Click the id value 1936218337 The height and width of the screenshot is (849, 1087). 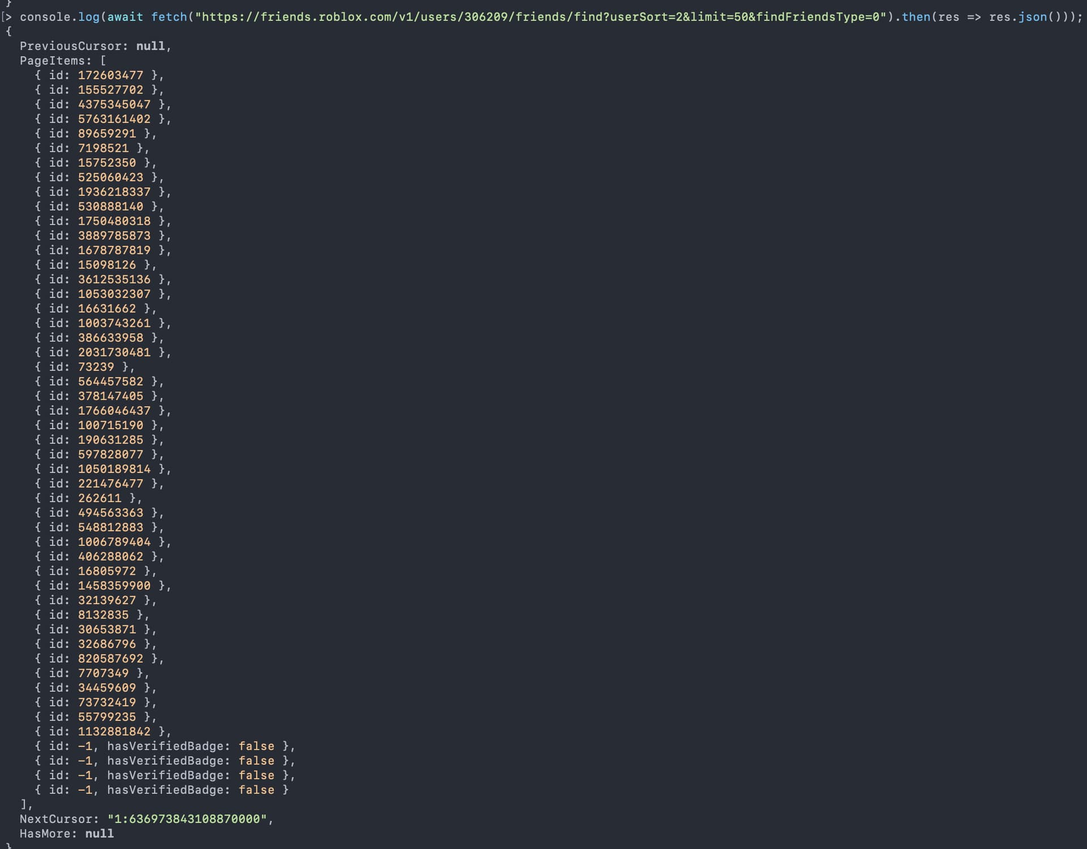(x=114, y=192)
